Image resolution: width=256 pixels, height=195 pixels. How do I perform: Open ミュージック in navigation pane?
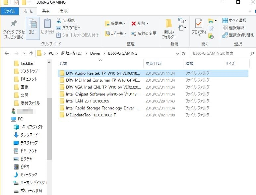point(25,174)
